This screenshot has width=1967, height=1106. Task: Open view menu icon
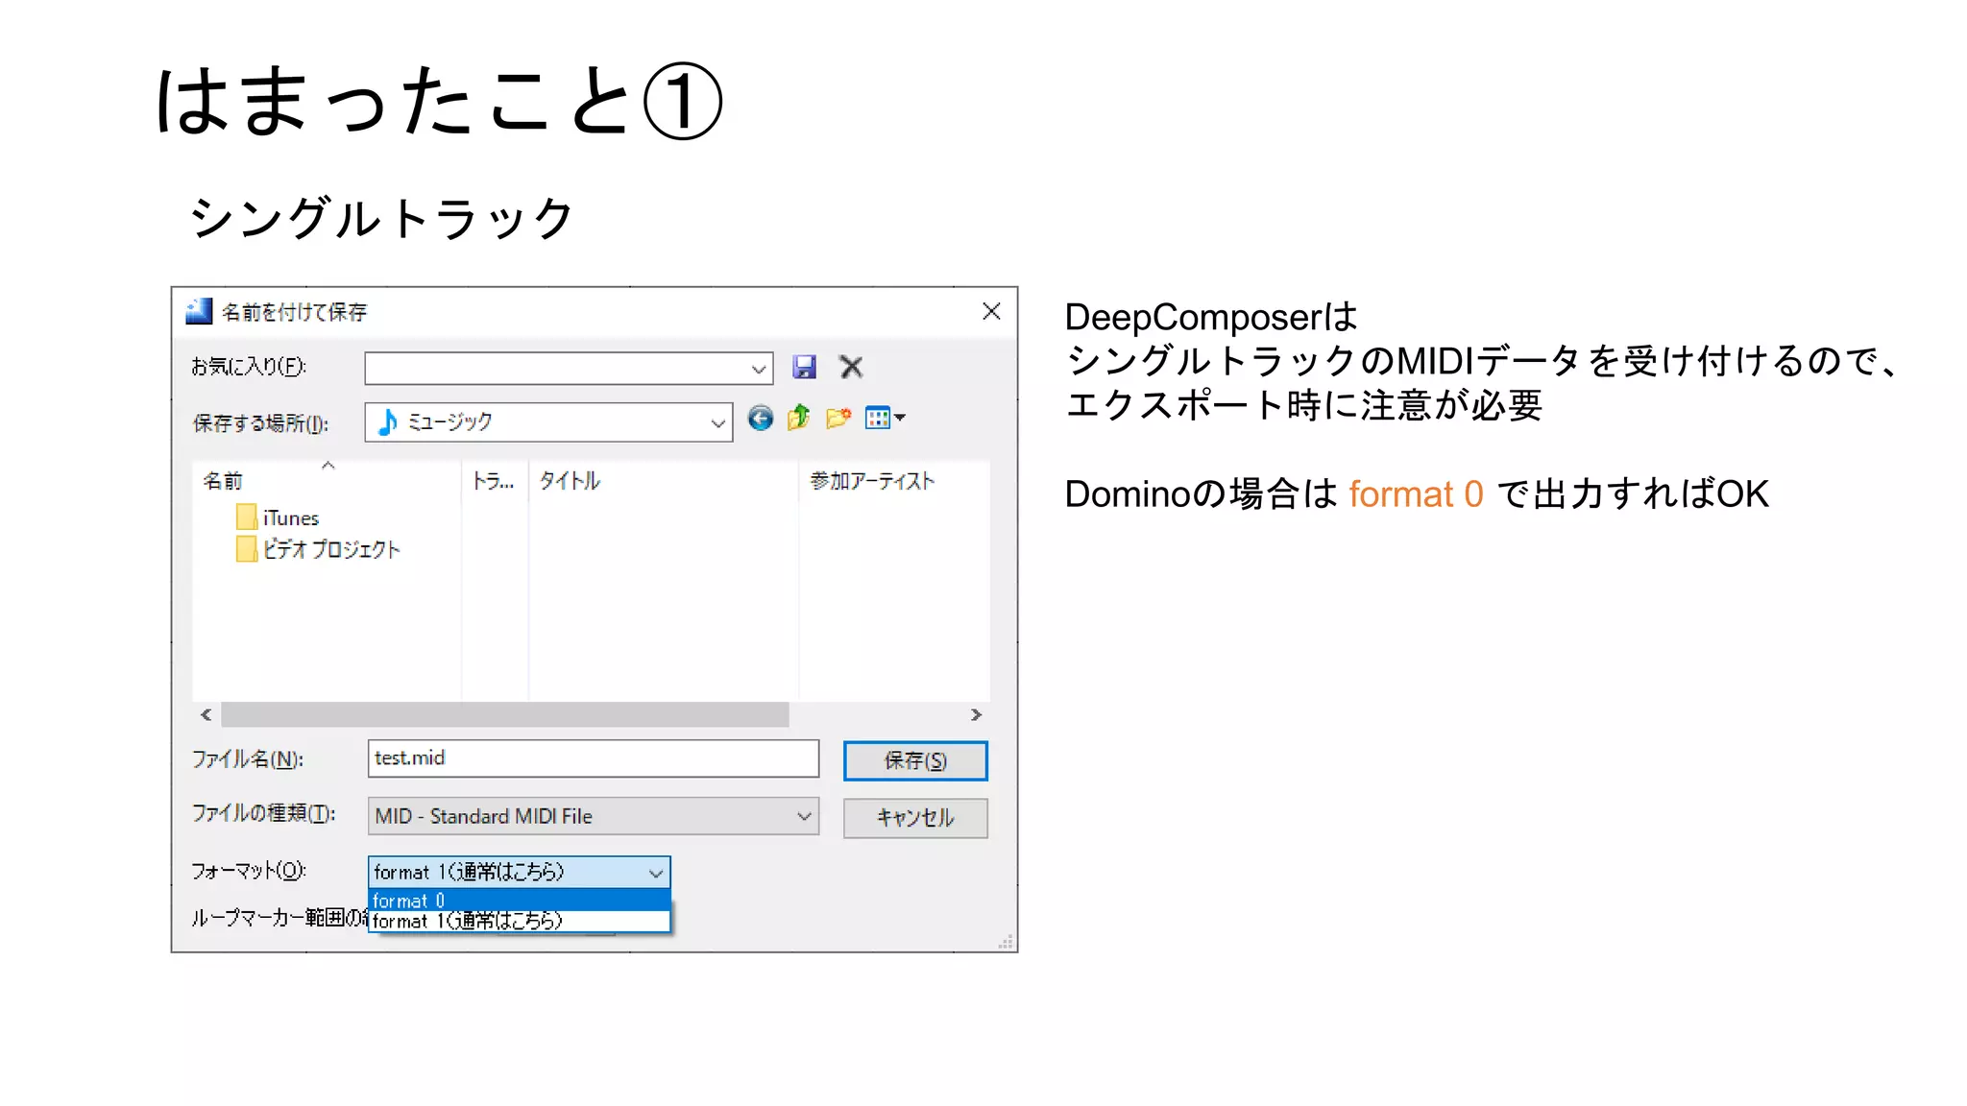pos(885,419)
